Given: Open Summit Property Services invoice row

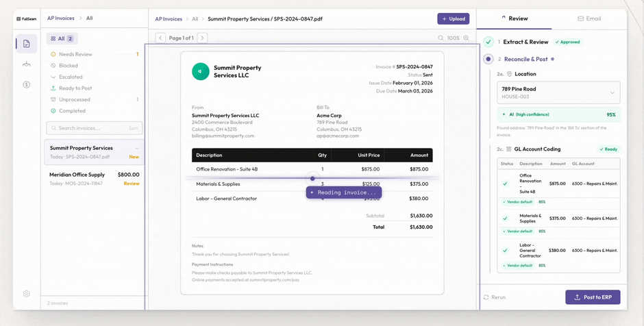Looking at the screenshot, I should coord(94,152).
